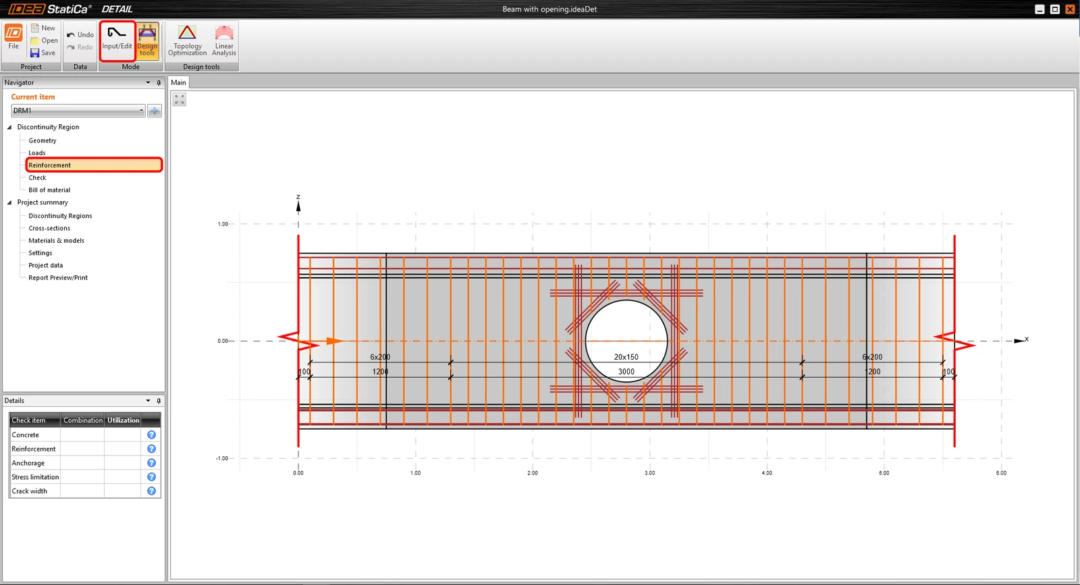Switch to Input/Edit mode
The image size is (1080, 585).
tap(117, 40)
